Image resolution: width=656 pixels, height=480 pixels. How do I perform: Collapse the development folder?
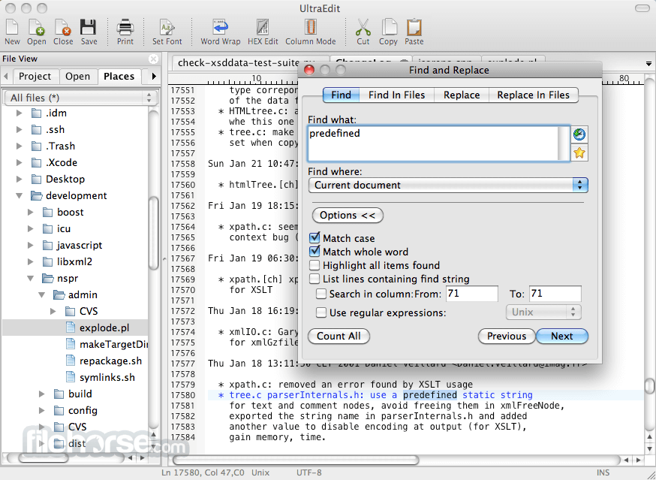(x=20, y=195)
